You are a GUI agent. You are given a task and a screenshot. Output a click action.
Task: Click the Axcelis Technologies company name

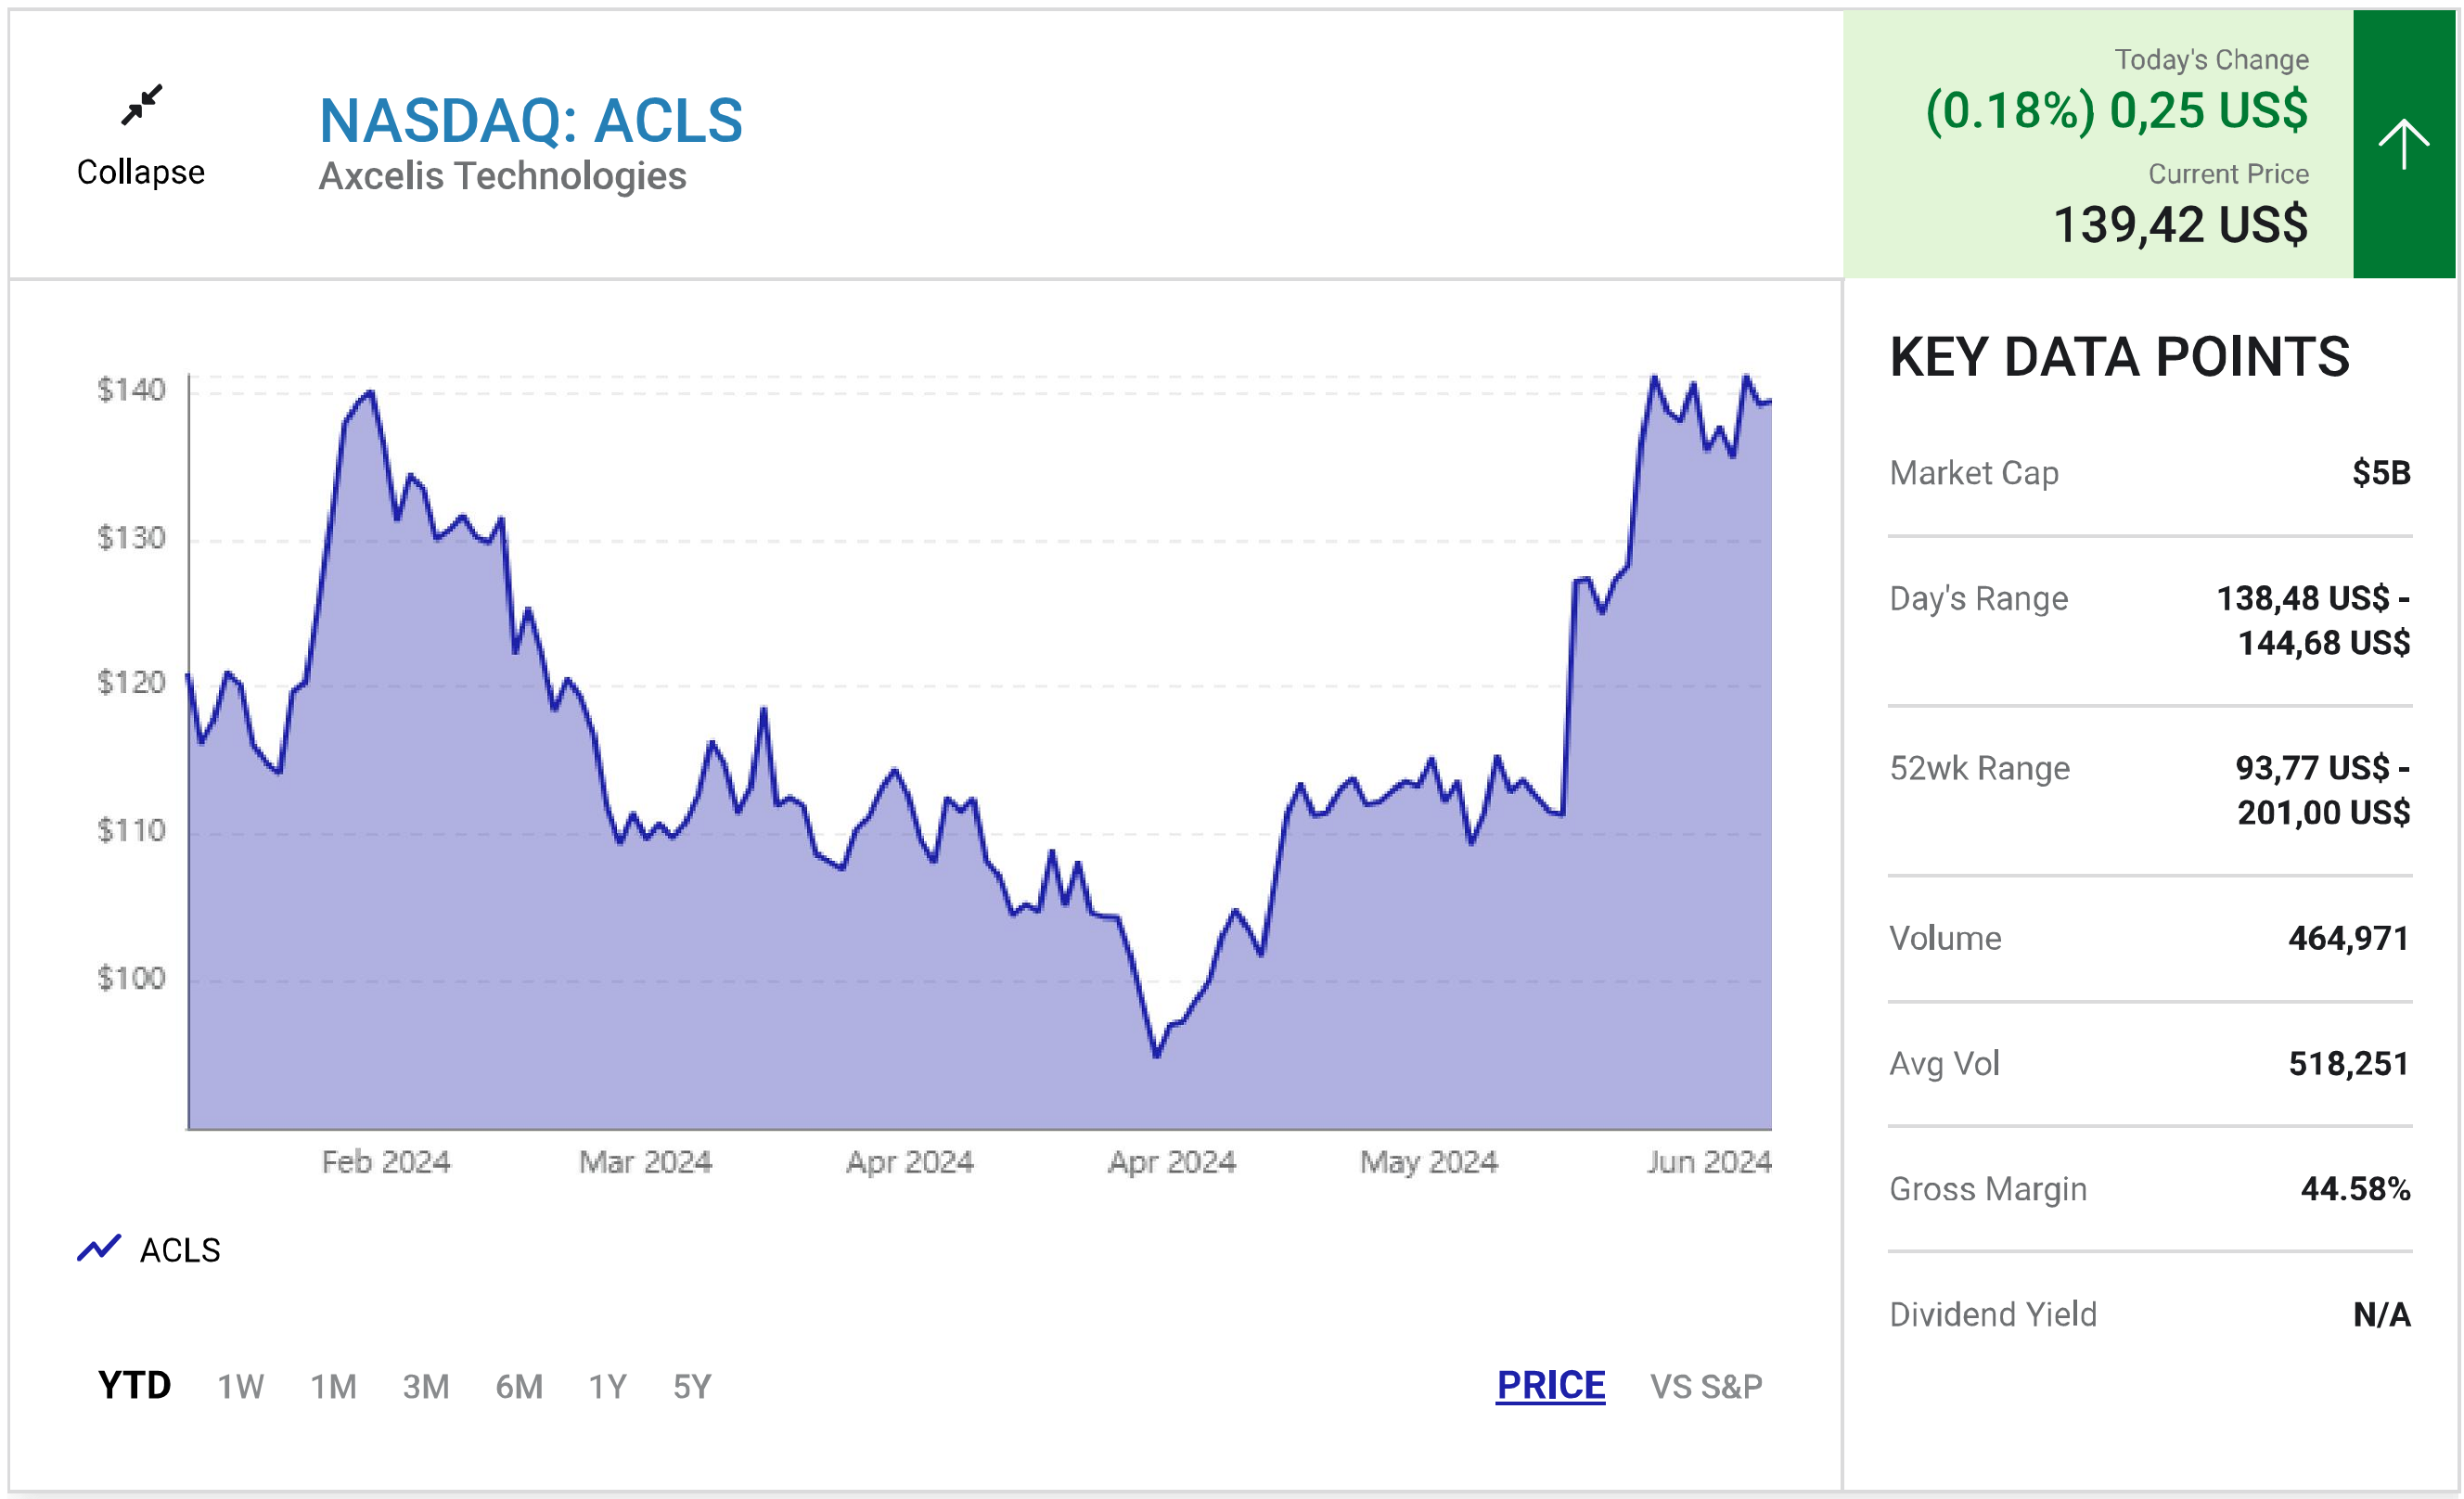click(502, 176)
